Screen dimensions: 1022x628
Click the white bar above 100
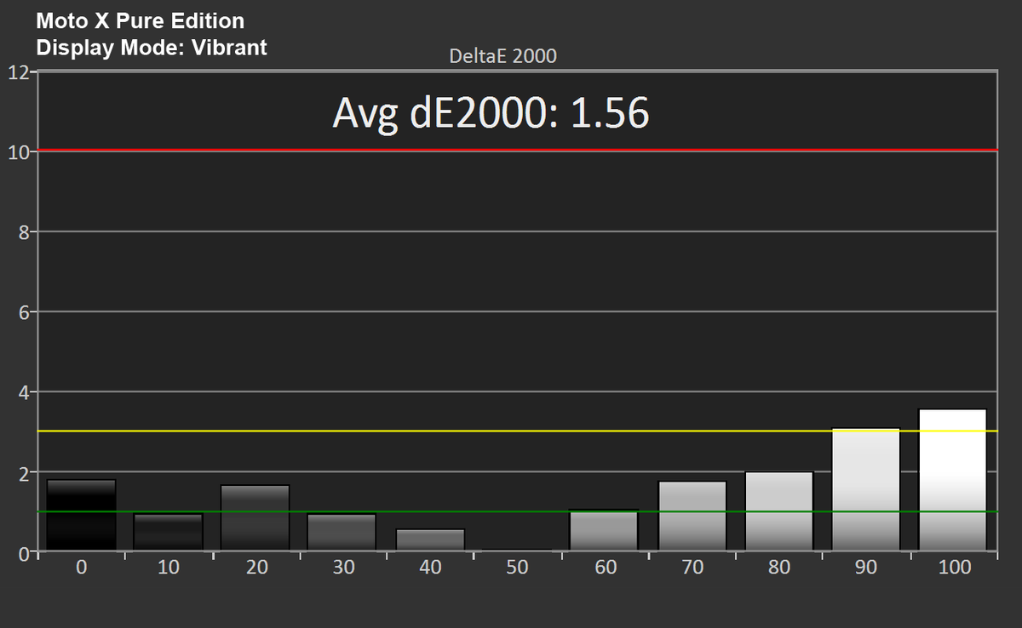pyautogui.click(x=953, y=480)
